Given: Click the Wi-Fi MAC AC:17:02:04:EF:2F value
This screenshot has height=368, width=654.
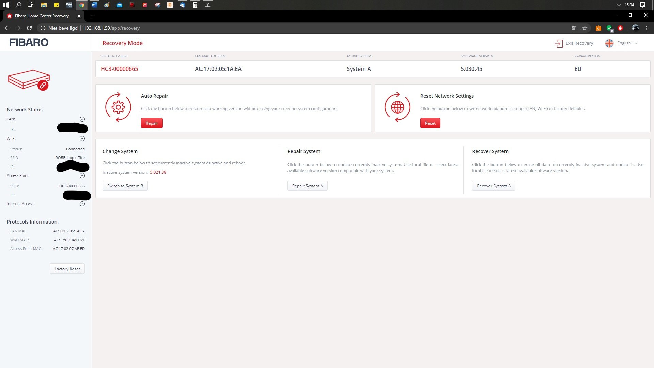Looking at the screenshot, I should [69, 240].
